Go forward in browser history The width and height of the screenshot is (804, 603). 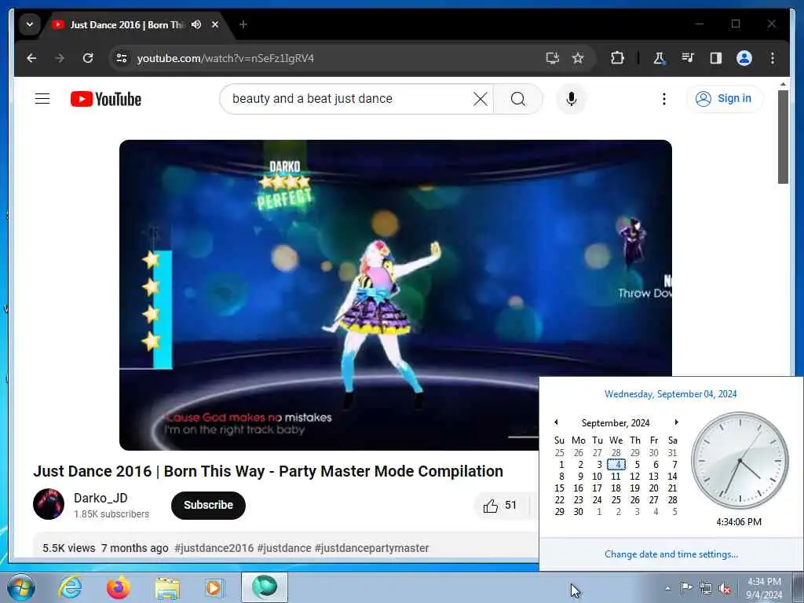click(60, 58)
